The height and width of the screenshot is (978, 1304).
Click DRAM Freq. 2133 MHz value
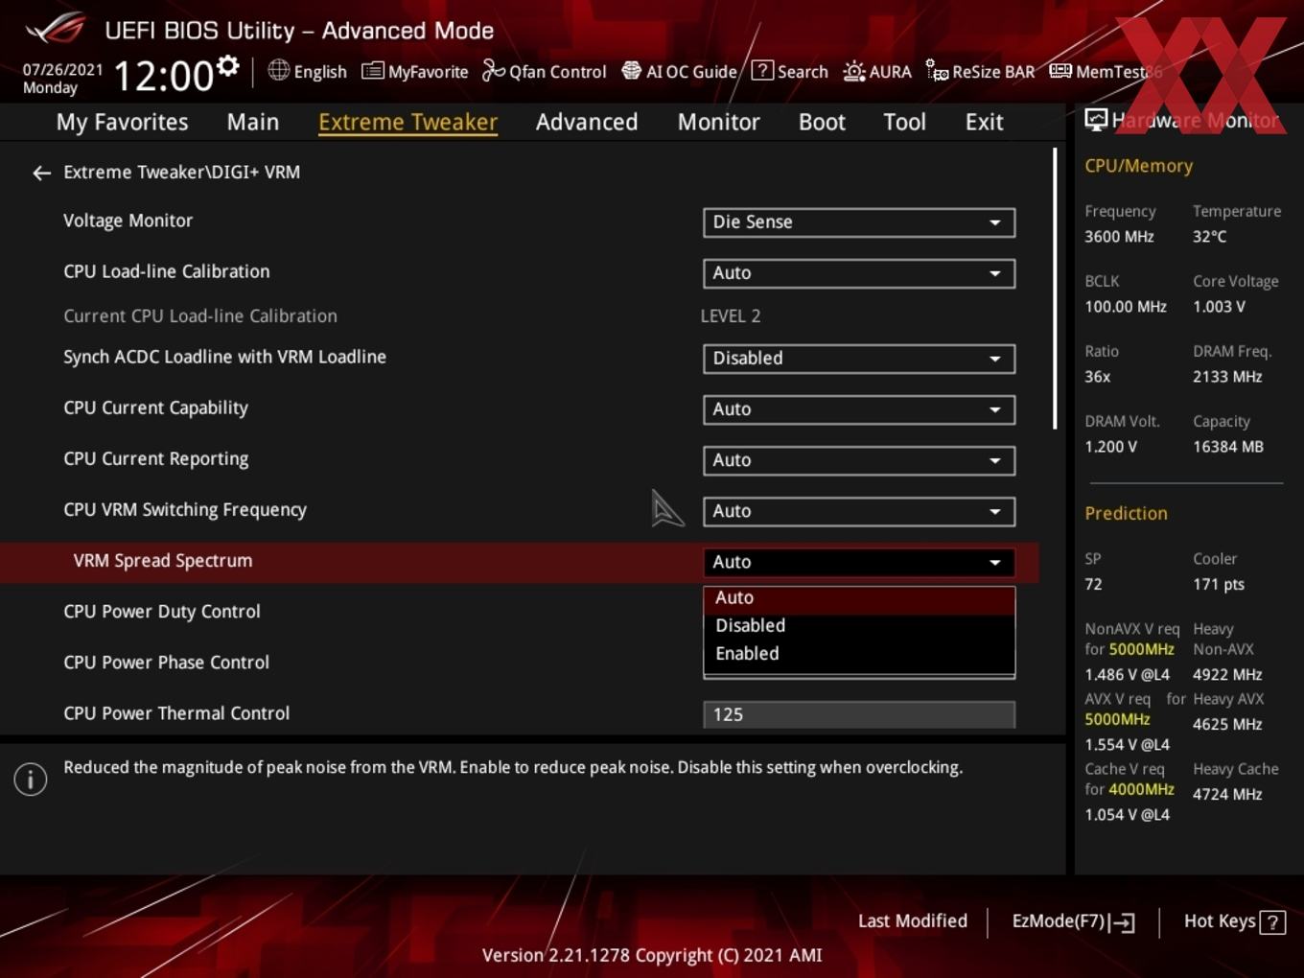click(x=1227, y=377)
